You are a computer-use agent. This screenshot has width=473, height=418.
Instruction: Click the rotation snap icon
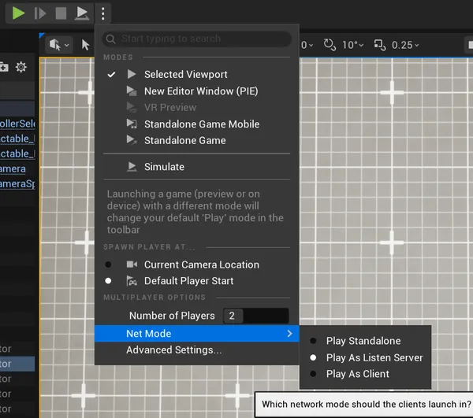click(x=330, y=45)
